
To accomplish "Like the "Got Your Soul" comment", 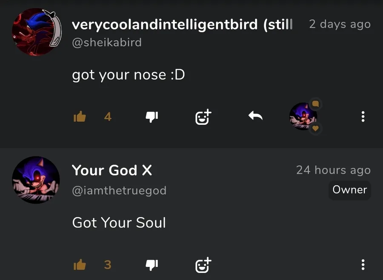I will click(x=80, y=265).
